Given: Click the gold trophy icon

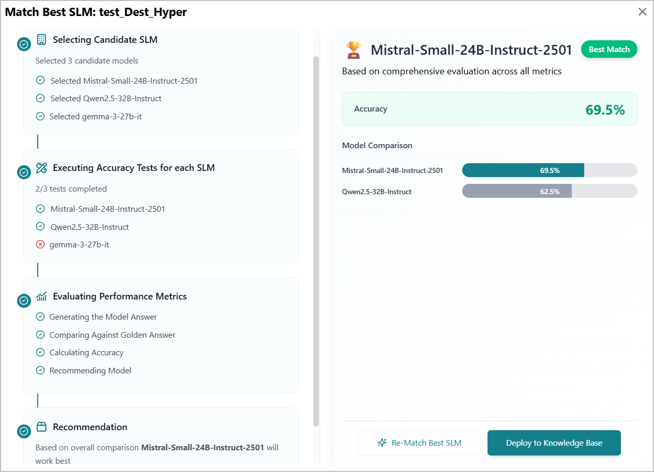Looking at the screenshot, I should (x=354, y=50).
